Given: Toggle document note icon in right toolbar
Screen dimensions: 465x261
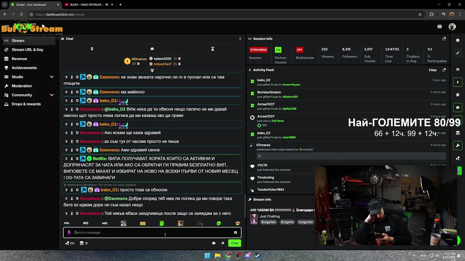Looking at the screenshot, I should click(x=458, y=95).
